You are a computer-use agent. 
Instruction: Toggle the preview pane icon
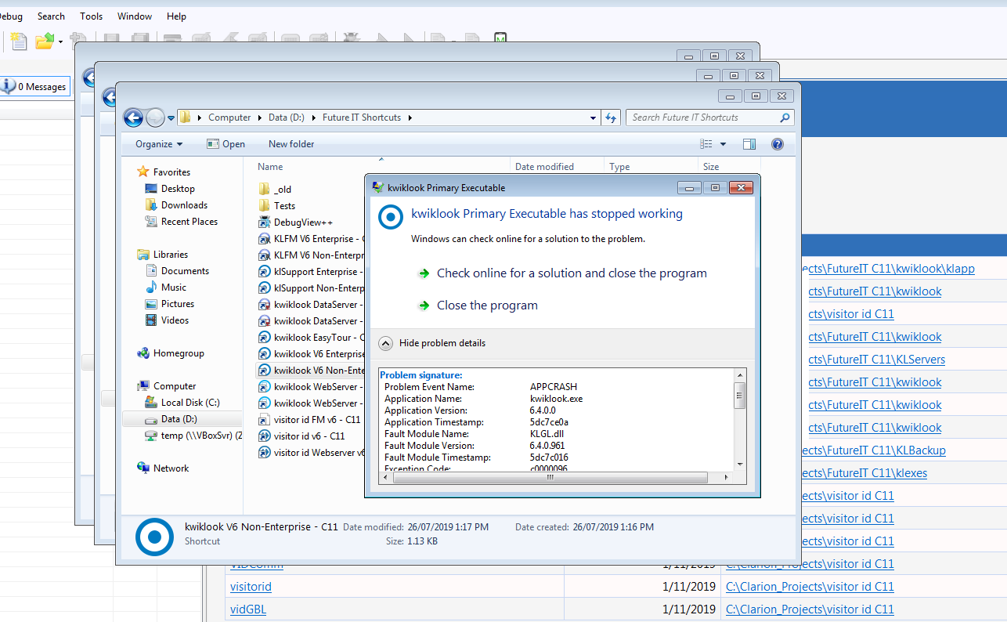[749, 144]
